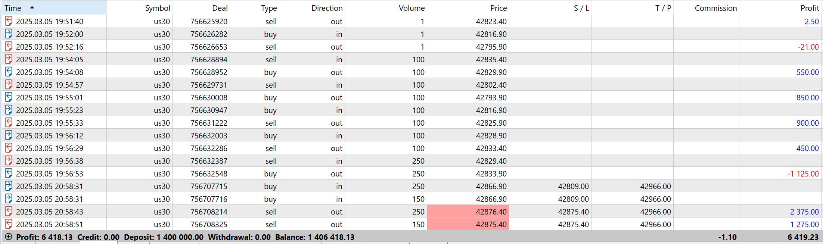Toggle sort arrow in Time column header

(x=32, y=7)
